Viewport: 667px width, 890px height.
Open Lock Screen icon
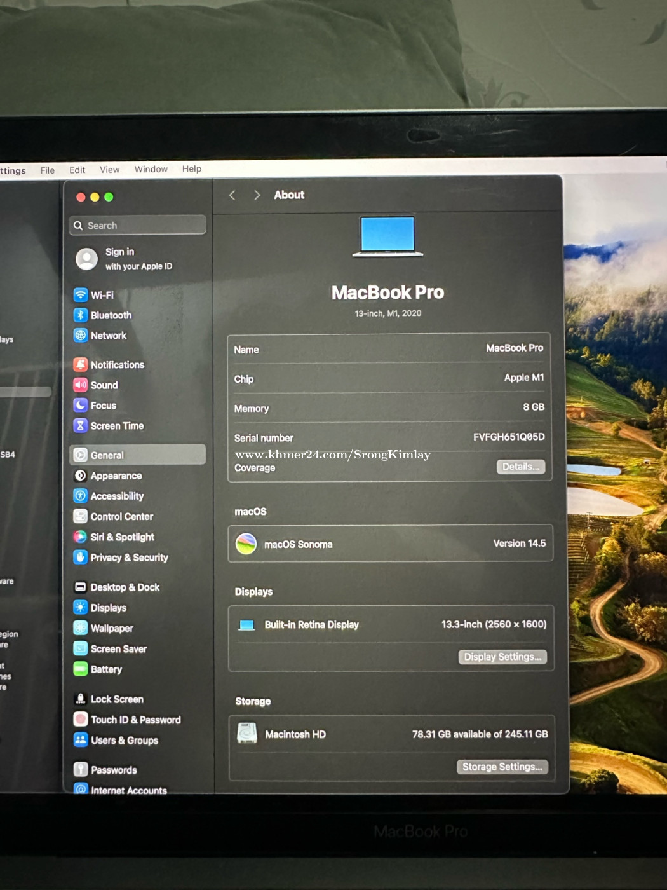pyautogui.click(x=81, y=699)
